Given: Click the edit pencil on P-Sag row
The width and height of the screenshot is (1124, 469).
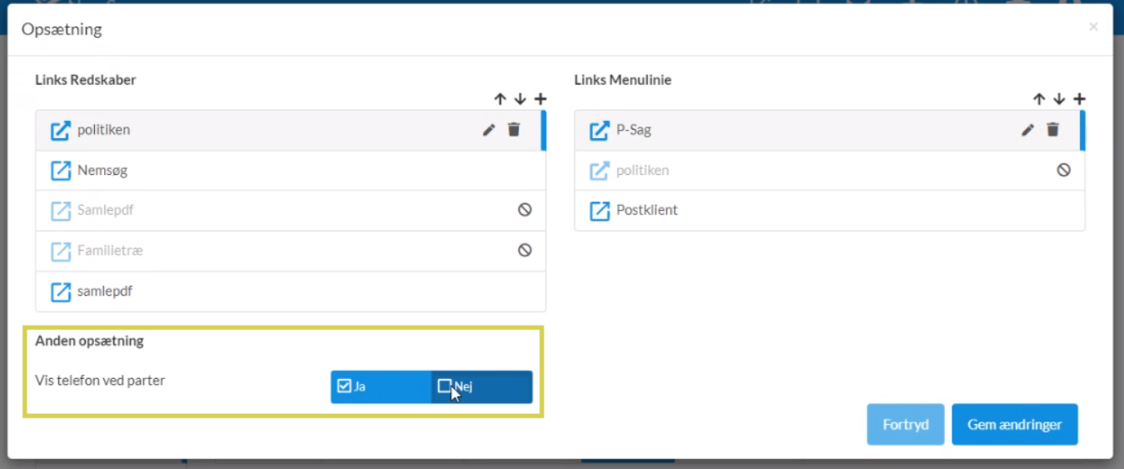Looking at the screenshot, I should click(x=1028, y=130).
